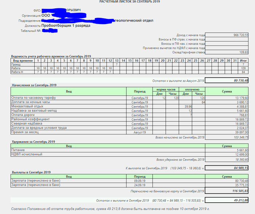Click 'Удержания за Сентябрь 2019' heading
Viewport: 255px width, 214px height.
34,141
